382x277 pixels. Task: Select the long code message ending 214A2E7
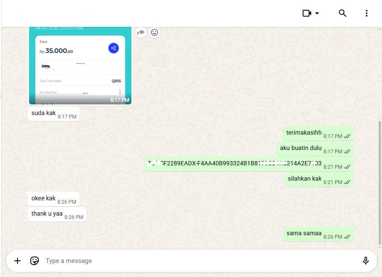(x=248, y=164)
